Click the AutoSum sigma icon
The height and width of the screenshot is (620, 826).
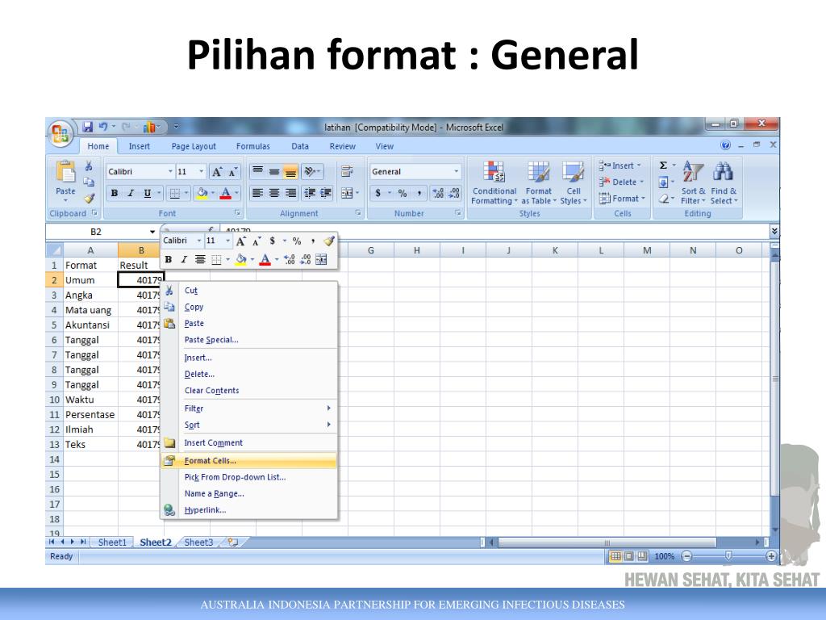click(663, 165)
